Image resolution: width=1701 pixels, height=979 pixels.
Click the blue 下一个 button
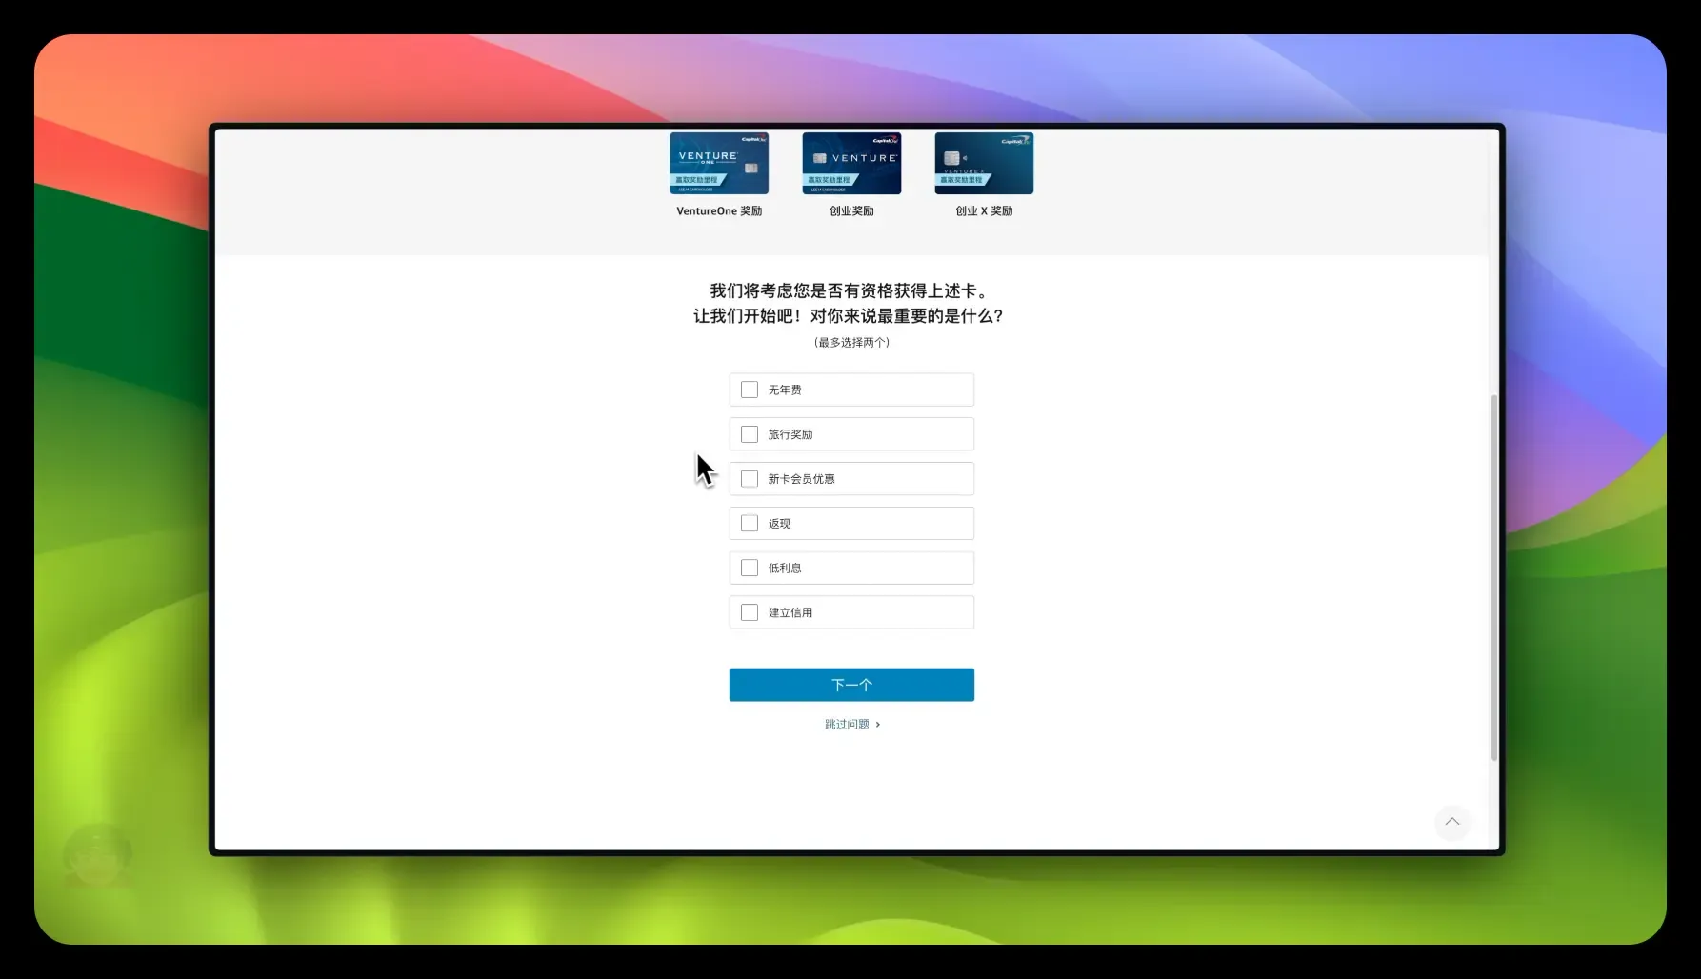click(851, 685)
